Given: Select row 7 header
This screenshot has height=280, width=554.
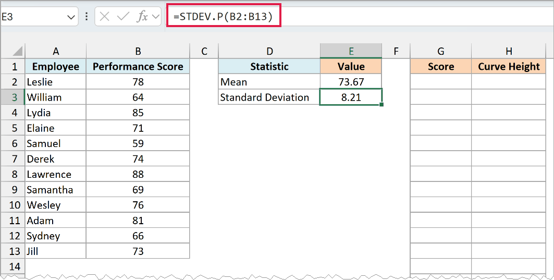Looking at the screenshot, I should point(13,159).
